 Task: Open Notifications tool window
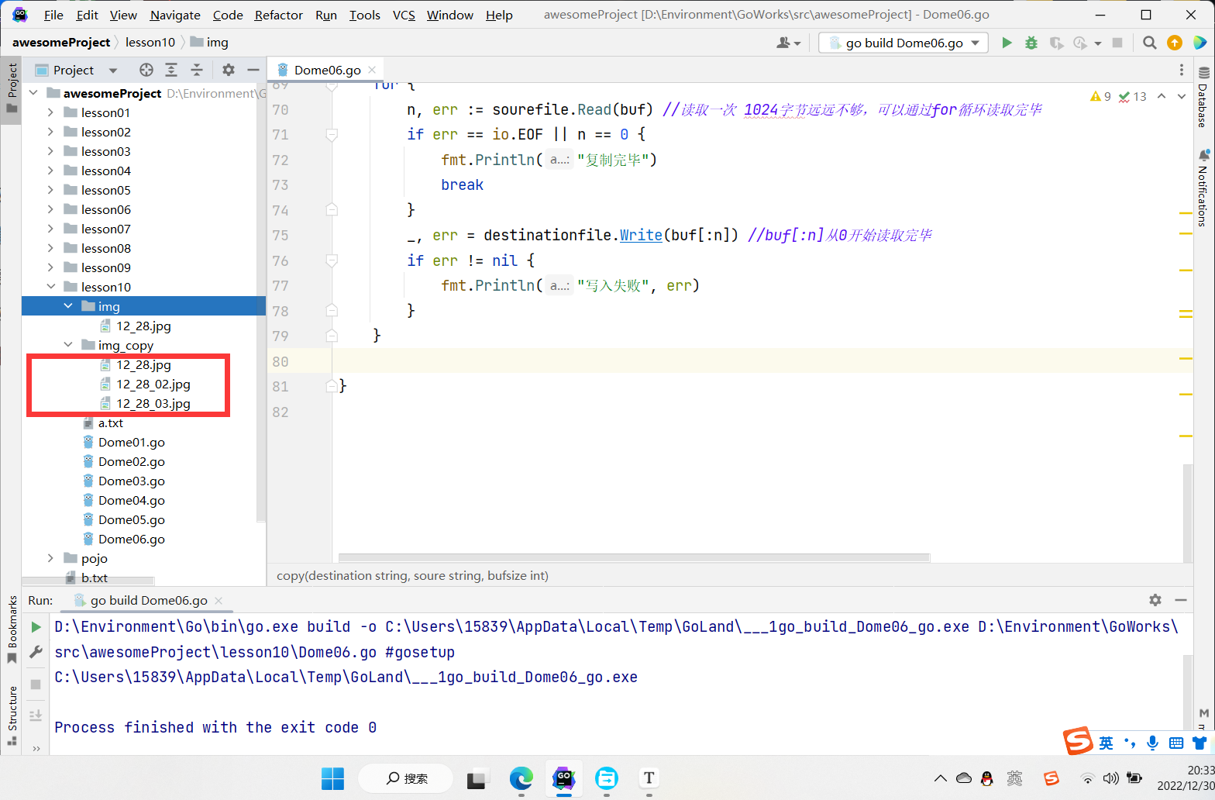click(x=1203, y=187)
